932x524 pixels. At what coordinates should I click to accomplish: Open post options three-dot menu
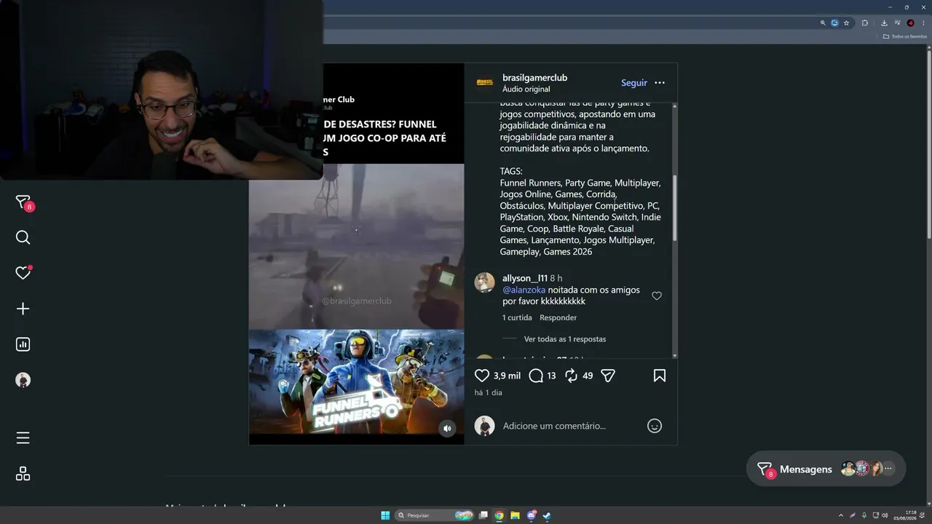660,83
